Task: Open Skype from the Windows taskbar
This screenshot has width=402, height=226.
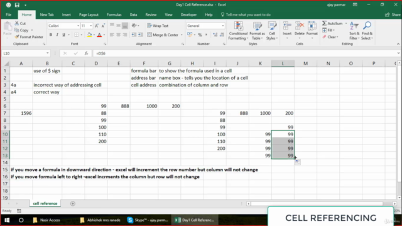Action: pos(148,220)
